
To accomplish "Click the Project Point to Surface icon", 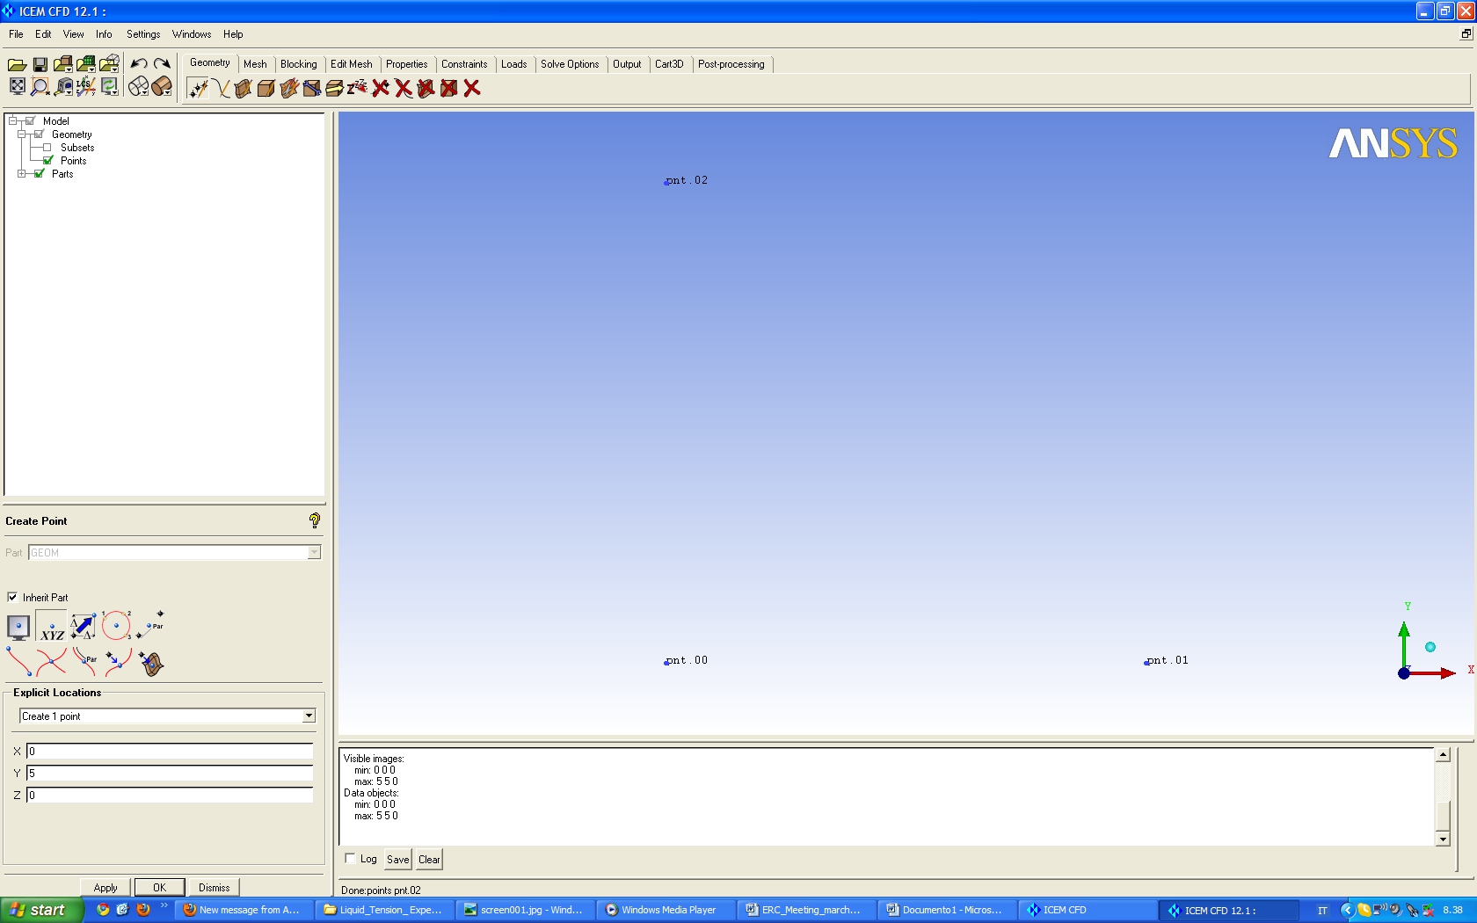I will click(151, 663).
